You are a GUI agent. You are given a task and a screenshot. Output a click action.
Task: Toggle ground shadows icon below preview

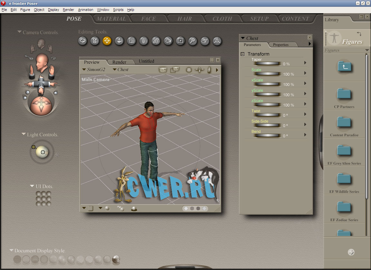click(x=134, y=209)
